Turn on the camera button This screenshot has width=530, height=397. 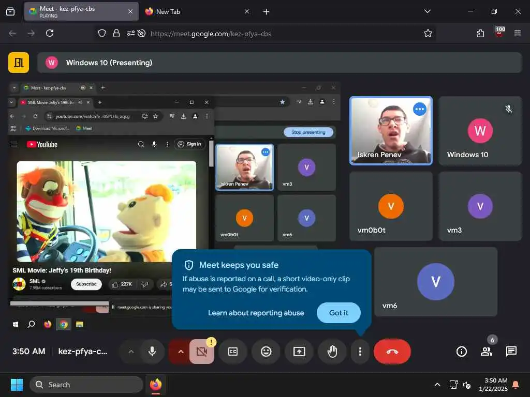[202, 352]
